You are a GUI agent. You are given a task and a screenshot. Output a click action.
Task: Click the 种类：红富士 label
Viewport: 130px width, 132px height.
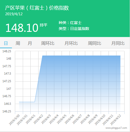coord(70,23)
